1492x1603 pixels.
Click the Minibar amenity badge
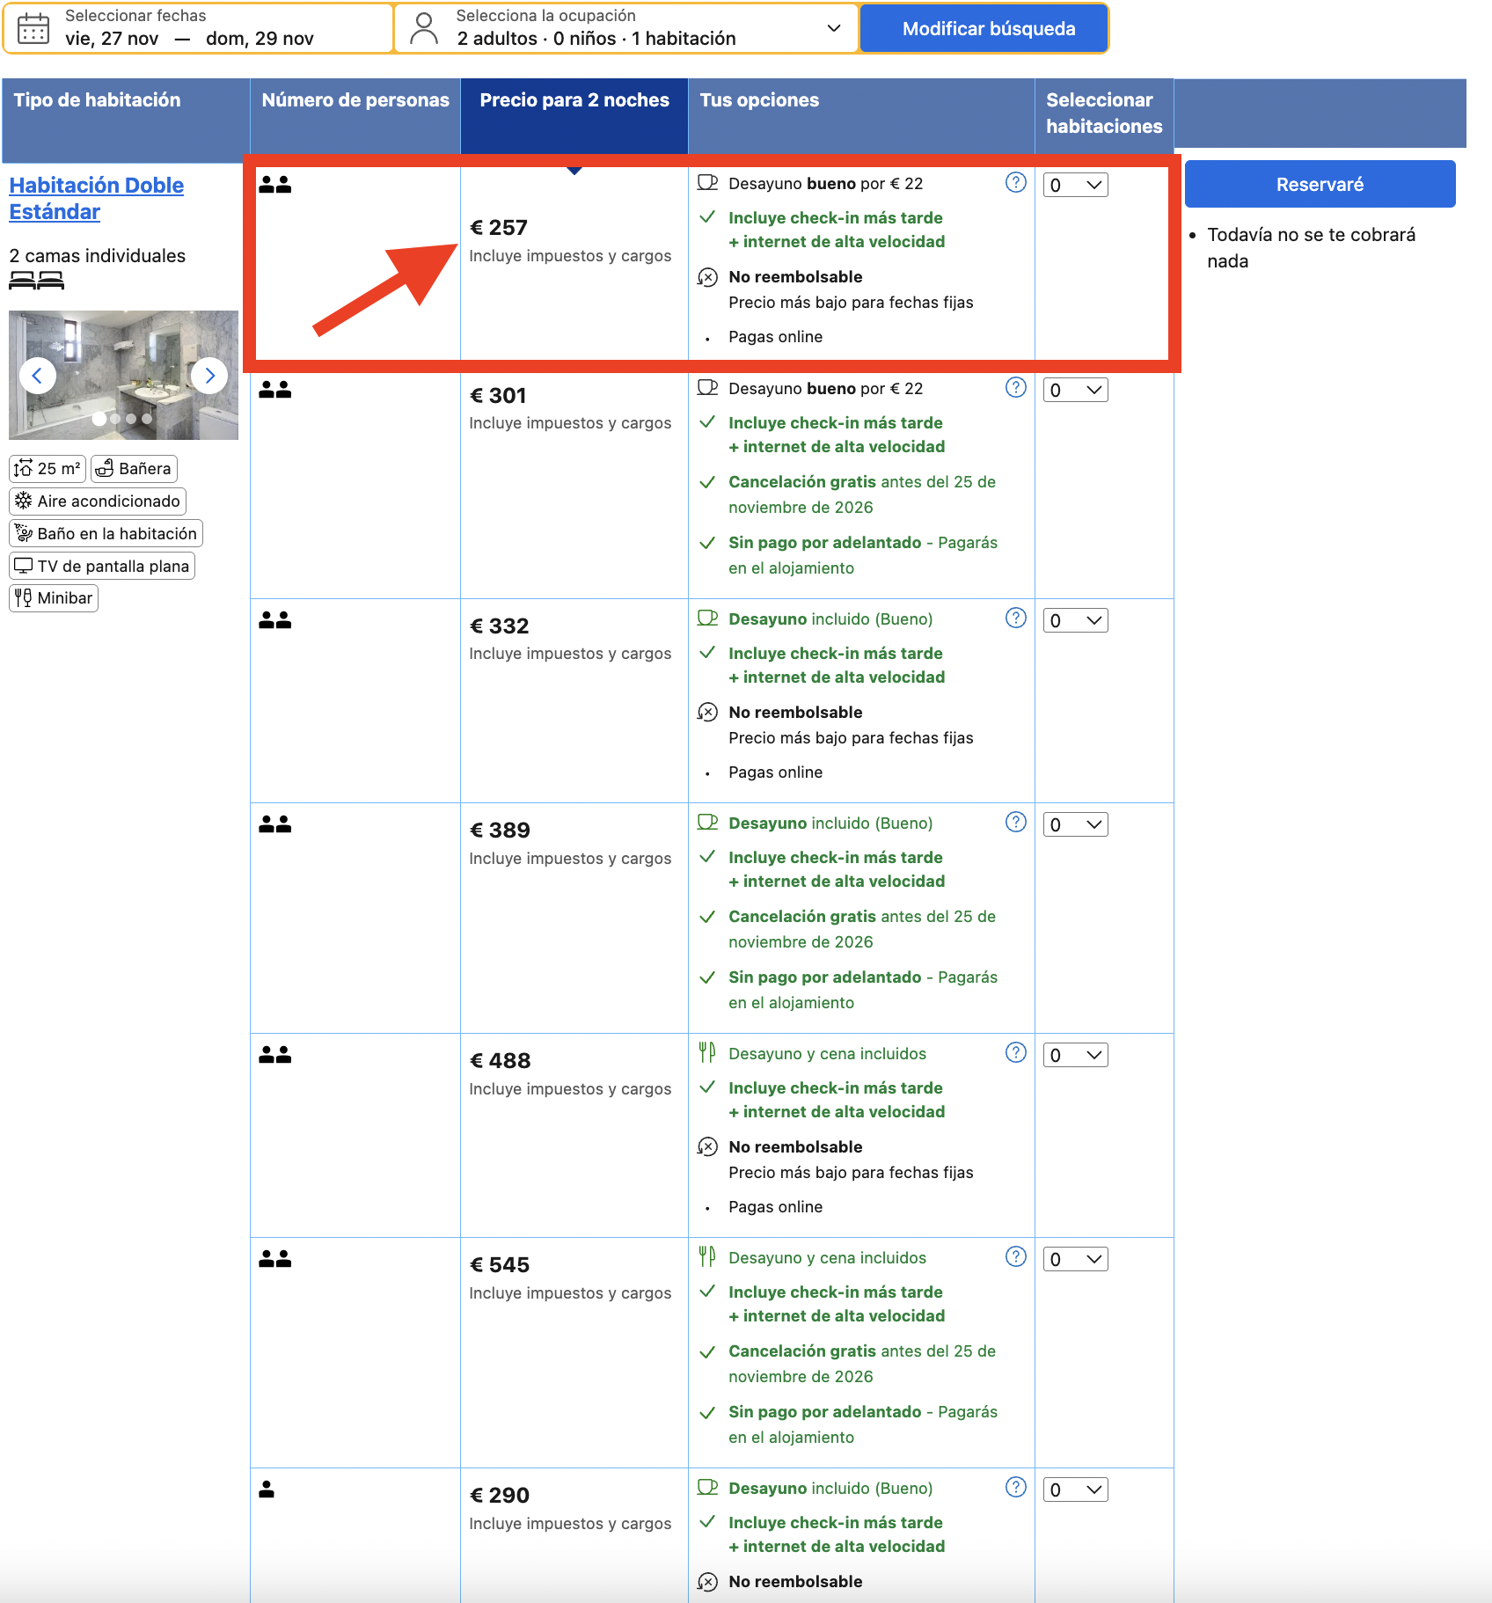coord(54,598)
